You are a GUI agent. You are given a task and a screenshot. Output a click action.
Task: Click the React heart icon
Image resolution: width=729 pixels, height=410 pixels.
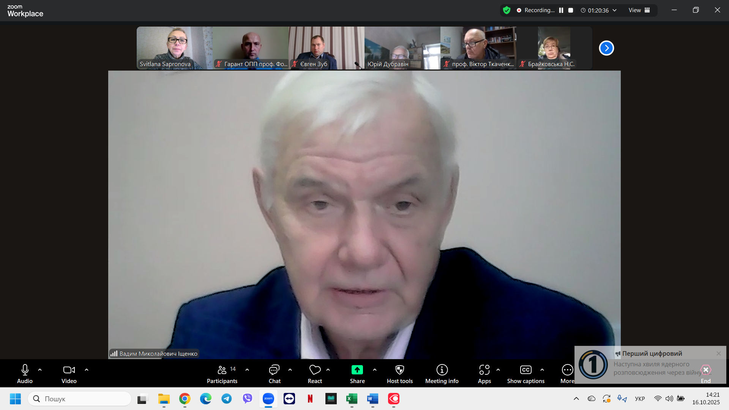[315, 370]
